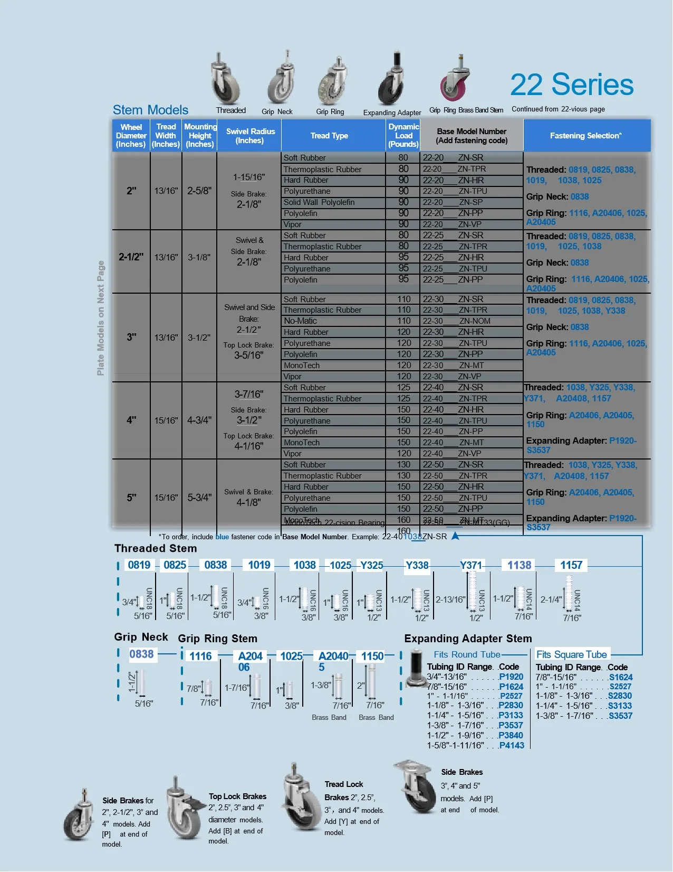Click the red-wheeled Brass Band Stem caster
This screenshot has width=673, height=872.
455,79
